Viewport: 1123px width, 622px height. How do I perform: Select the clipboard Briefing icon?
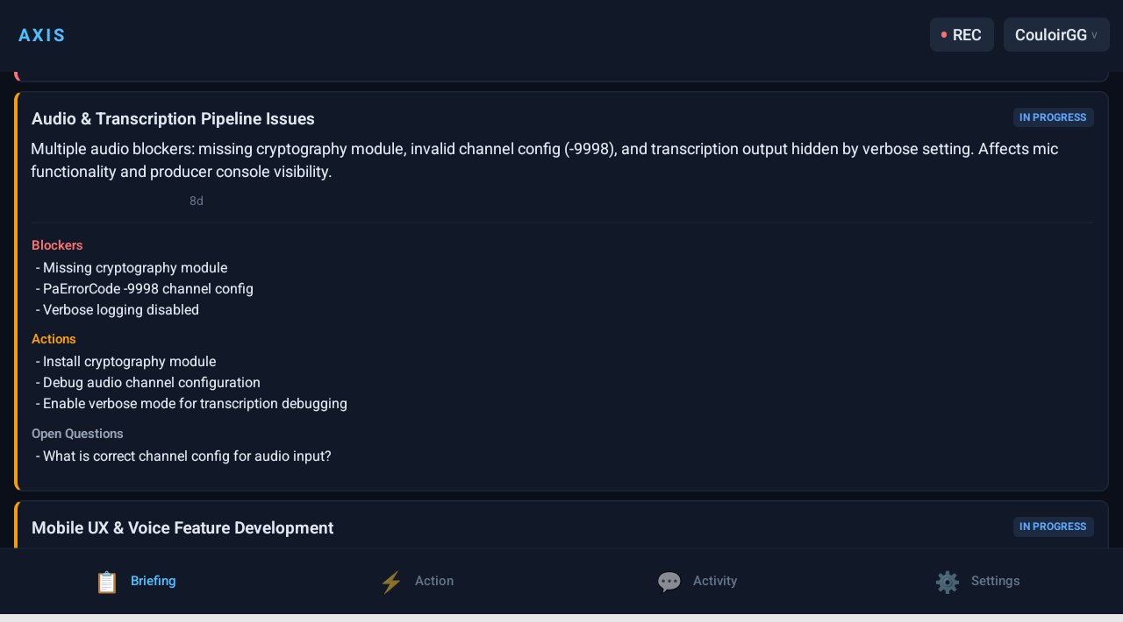click(x=107, y=582)
